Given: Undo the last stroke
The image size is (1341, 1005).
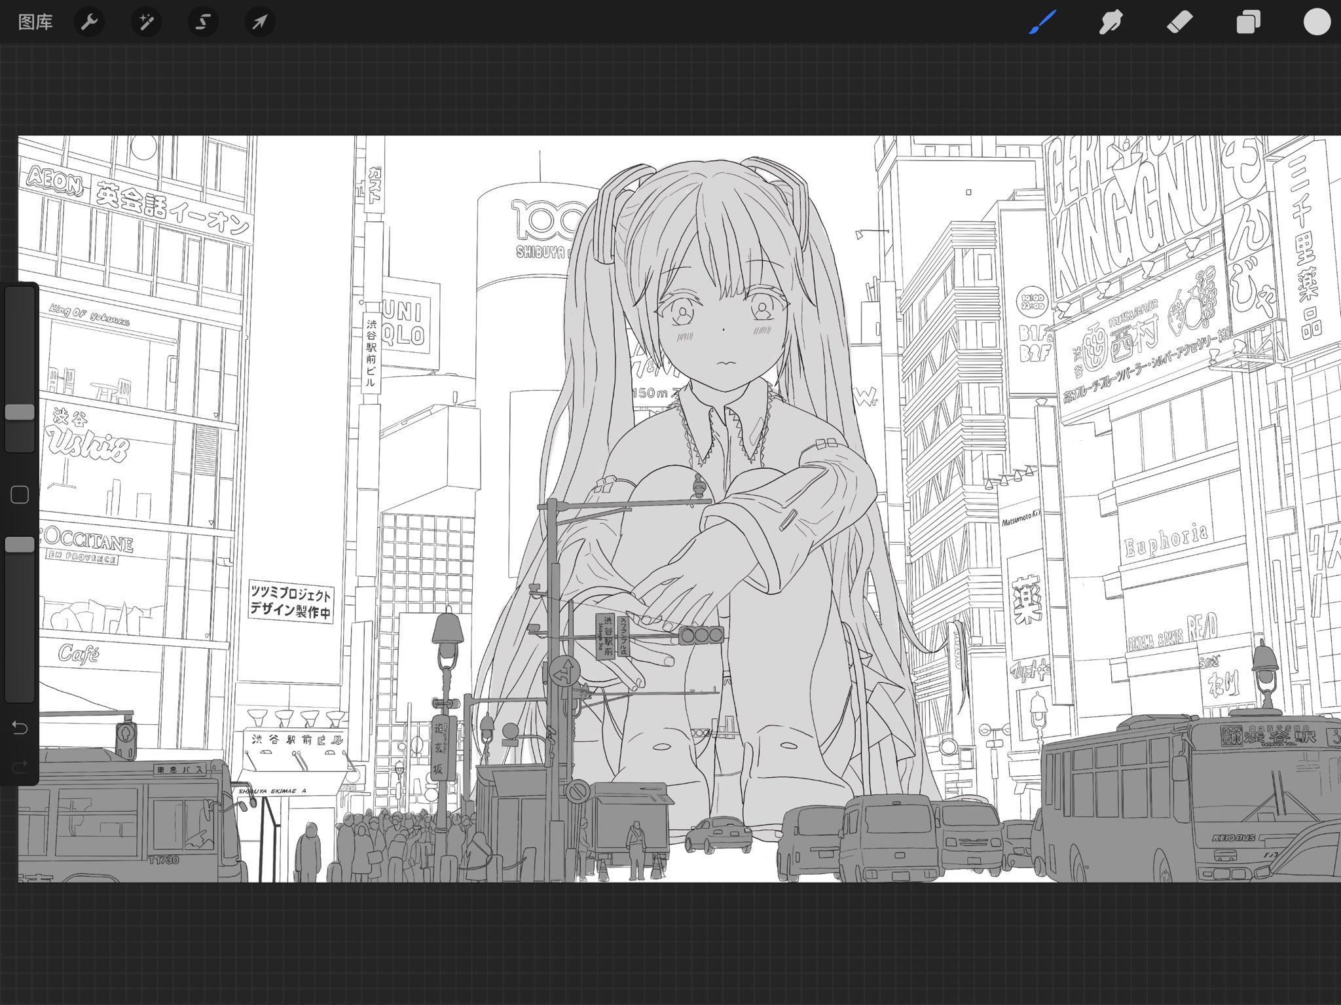Looking at the screenshot, I should pyautogui.click(x=20, y=727).
